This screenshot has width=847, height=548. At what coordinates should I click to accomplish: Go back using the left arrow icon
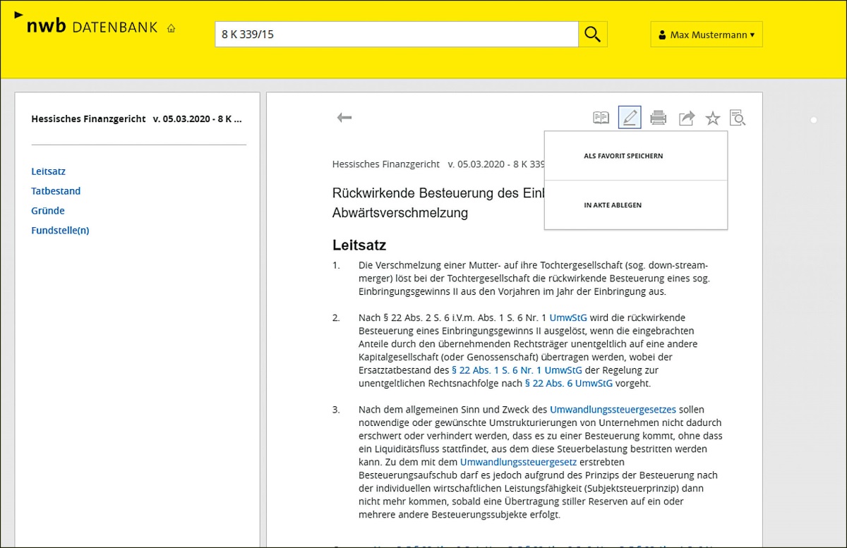click(x=344, y=118)
